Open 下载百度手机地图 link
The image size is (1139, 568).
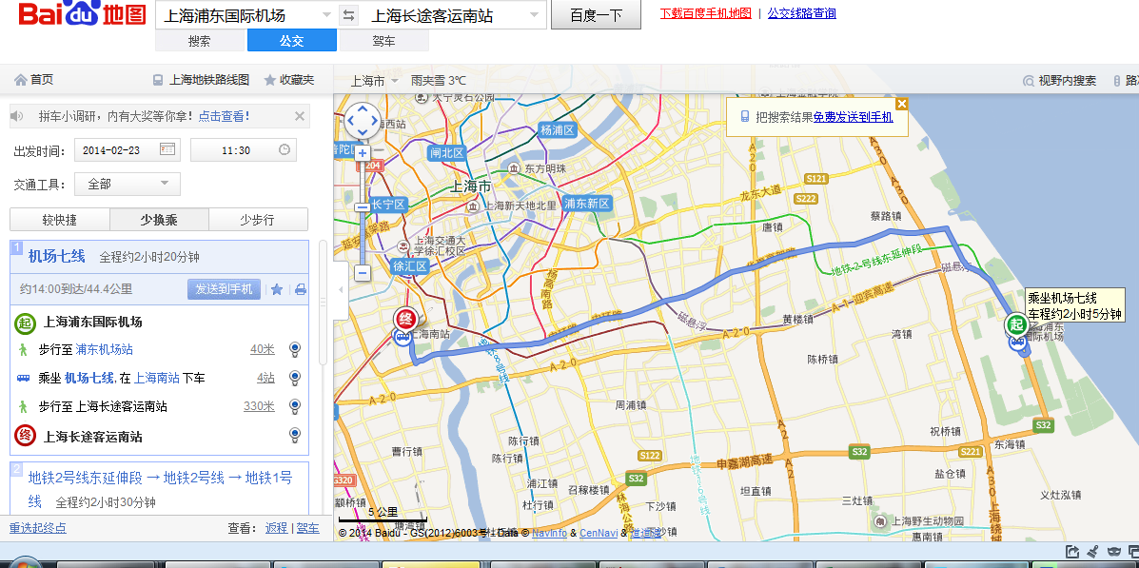point(706,13)
